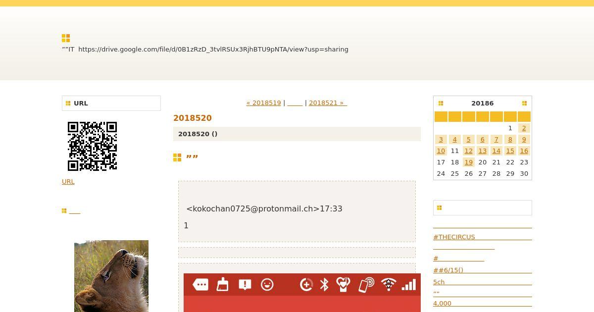
Task: Open calendar day 6
Action: 483,140
